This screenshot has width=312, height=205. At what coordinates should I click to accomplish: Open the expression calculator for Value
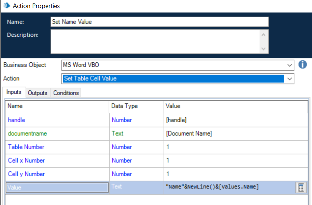pos(301,188)
